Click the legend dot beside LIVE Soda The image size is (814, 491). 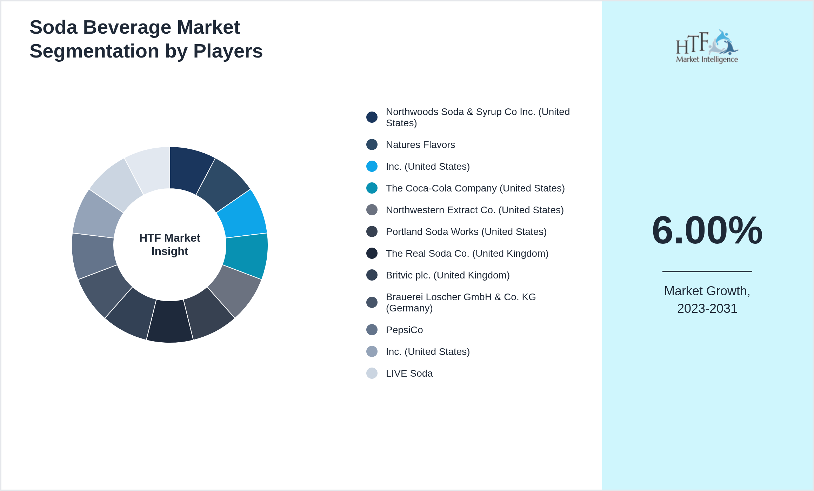[x=372, y=373]
